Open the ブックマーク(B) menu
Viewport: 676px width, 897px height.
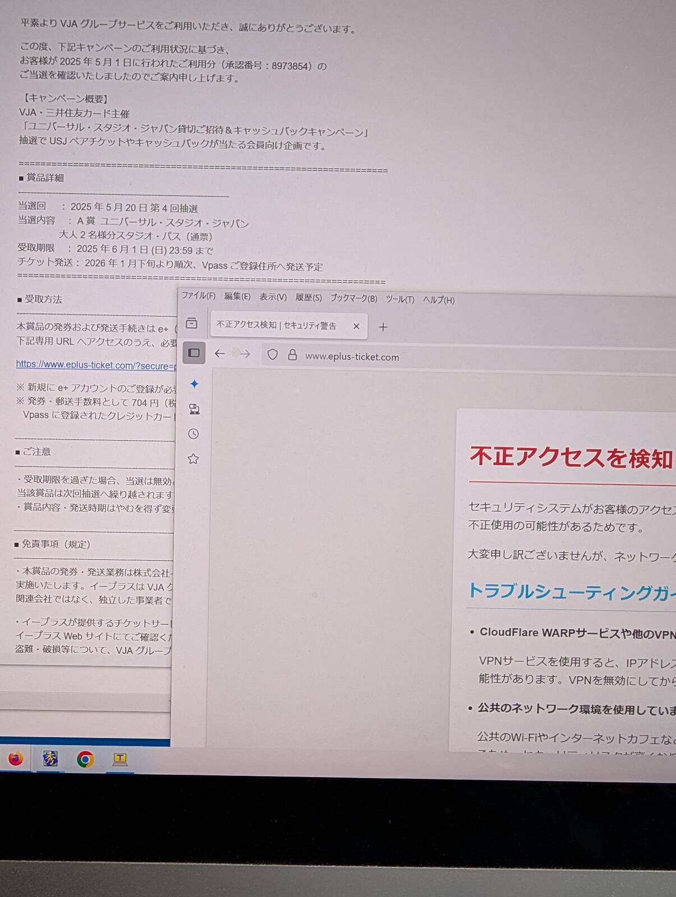click(x=353, y=298)
